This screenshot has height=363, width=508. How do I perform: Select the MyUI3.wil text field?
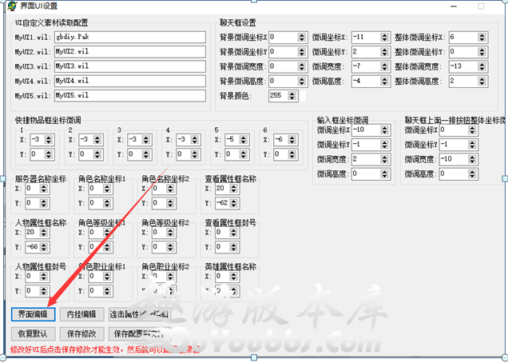point(129,66)
